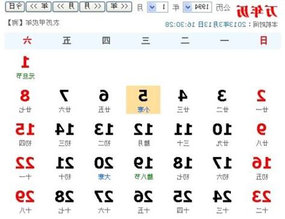Select day 20 labeled 大寒
Image resolution: width=285 pixels, height=219 pixels.
click(104, 168)
